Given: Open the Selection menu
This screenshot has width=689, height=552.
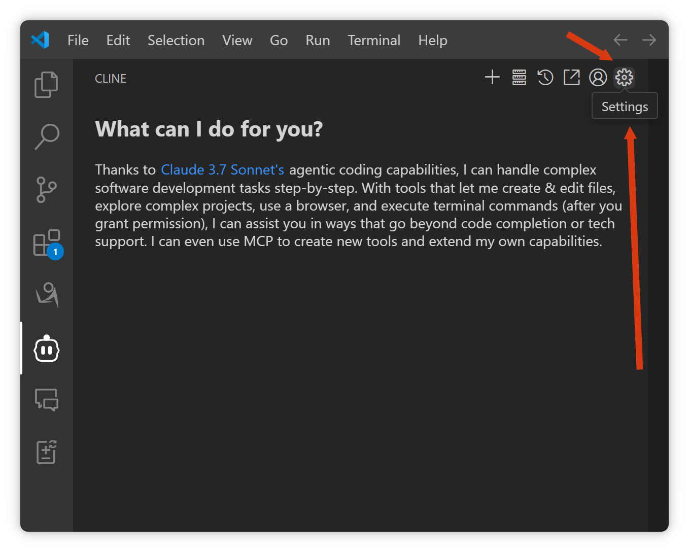Looking at the screenshot, I should pyautogui.click(x=176, y=41).
